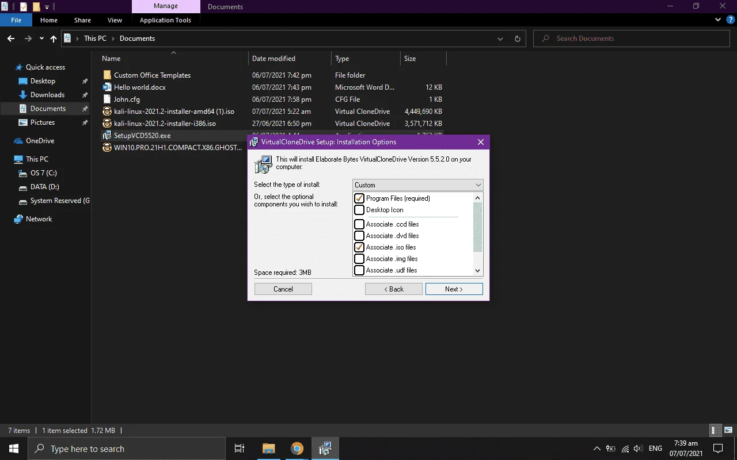
Task: Go back using the Back arrow
Action: point(11,39)
